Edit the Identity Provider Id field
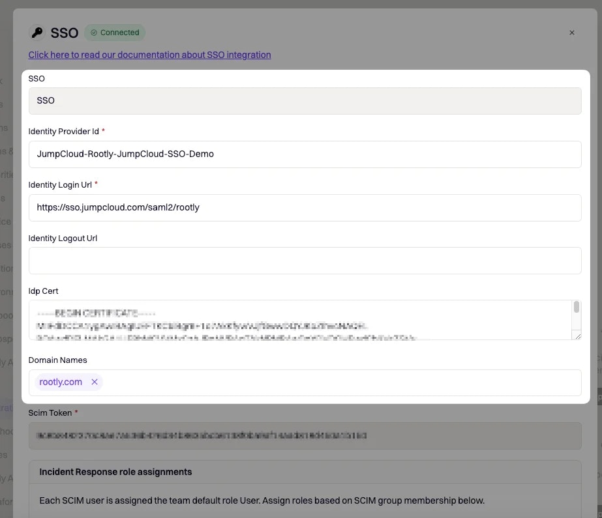This screenshot has height=518, width=602. click(305, 154)
